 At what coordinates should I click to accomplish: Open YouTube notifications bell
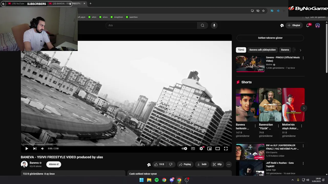pos(308,25)
